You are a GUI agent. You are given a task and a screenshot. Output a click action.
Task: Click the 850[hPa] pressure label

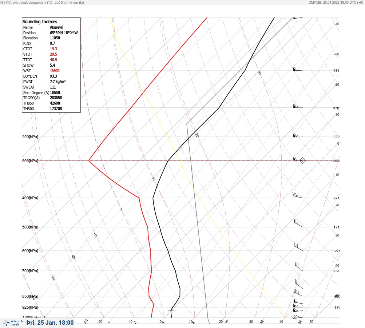click(x=30, y=296)
